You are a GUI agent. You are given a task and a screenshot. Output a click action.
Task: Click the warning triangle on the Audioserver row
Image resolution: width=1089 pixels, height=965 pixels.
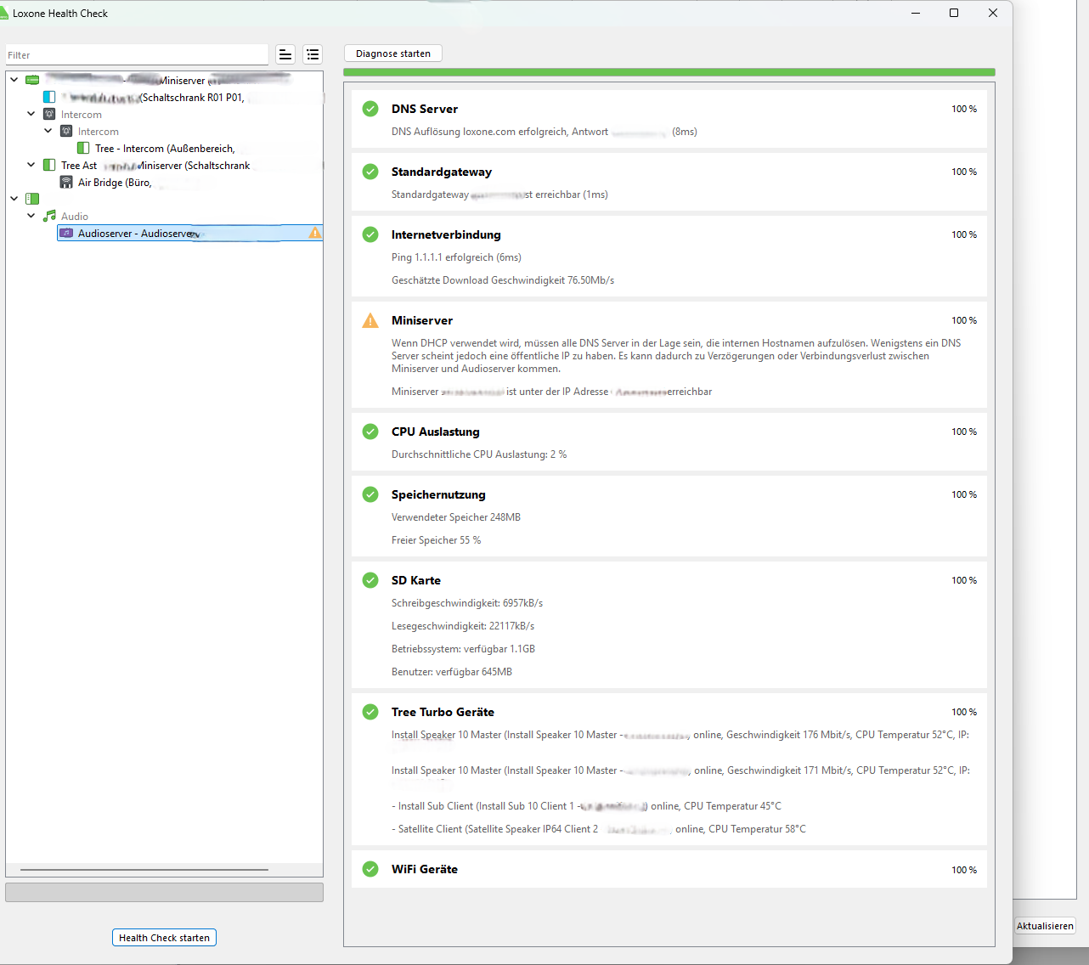click(x=315, y=233)
